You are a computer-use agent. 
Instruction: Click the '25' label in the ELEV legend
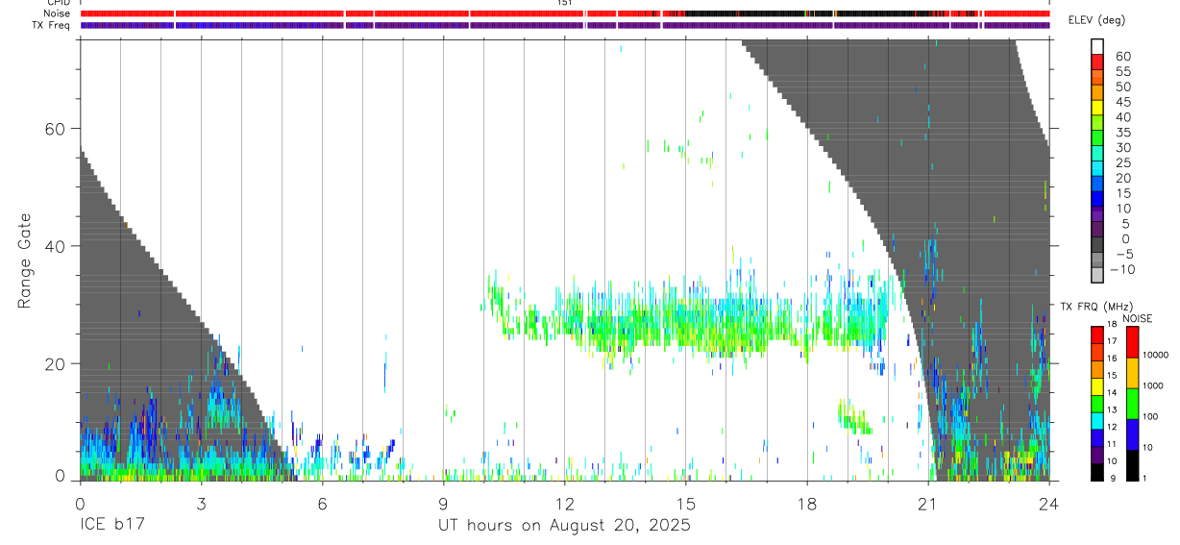coord(1122,163)
